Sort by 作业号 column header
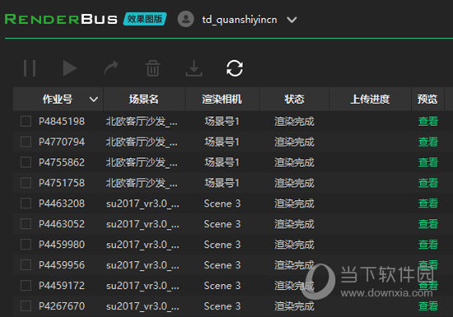 click(x=57, y=99)
